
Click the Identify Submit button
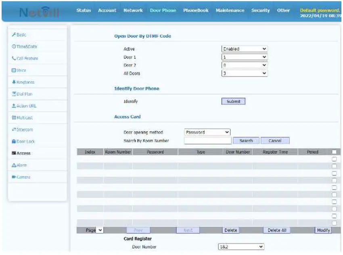(233, 101)
